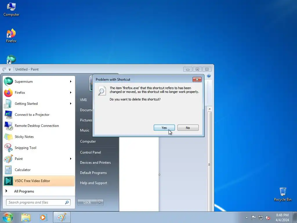This screenshot has height=223, width=297.
Task: Click the Windows Start orb
Action: tap(8, 217)
